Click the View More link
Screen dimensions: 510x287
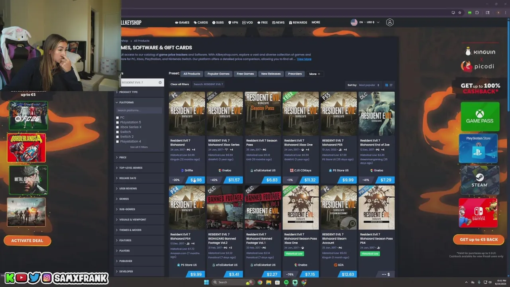click(x=304, y=59)
